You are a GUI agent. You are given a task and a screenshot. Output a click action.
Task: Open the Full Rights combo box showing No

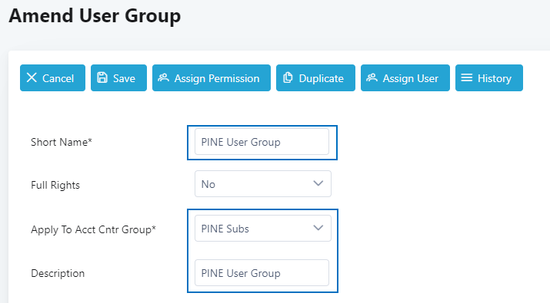coord(263,183)
